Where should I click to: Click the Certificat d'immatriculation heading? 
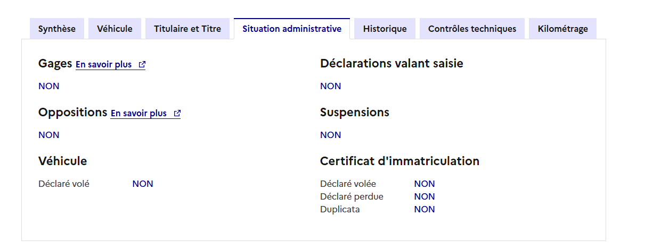pos(399,161)
